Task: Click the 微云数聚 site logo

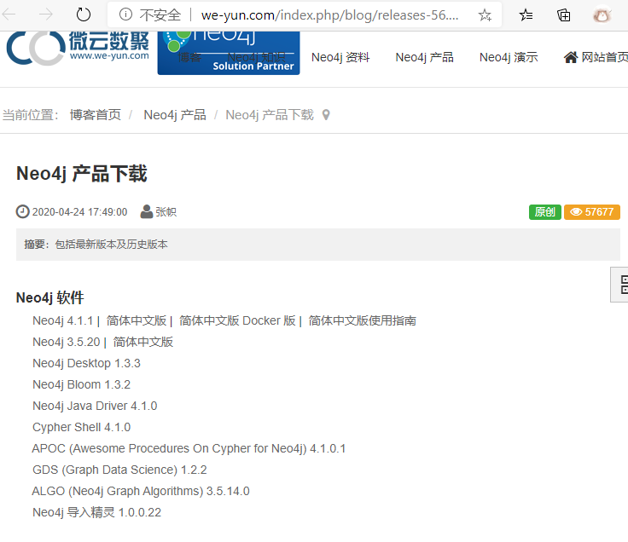Action: 78,49
